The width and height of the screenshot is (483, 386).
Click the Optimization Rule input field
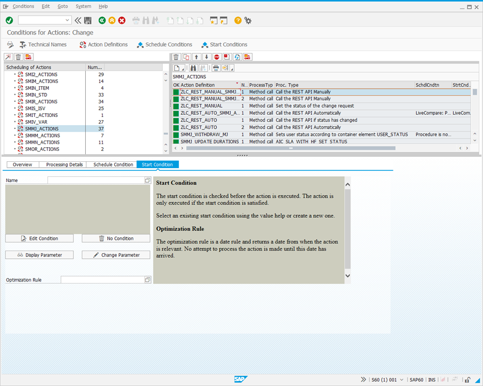102,280
